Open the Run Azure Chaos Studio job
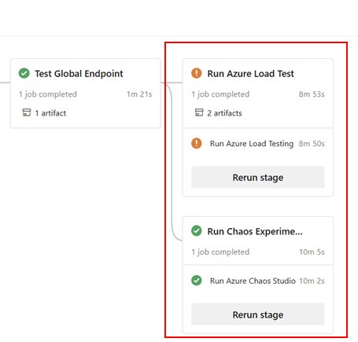The width and height of the screenshot is (358, 342). 253,281
